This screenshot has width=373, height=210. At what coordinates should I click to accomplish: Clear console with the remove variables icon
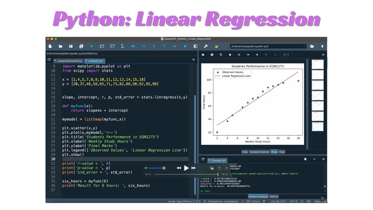point(305,159)
